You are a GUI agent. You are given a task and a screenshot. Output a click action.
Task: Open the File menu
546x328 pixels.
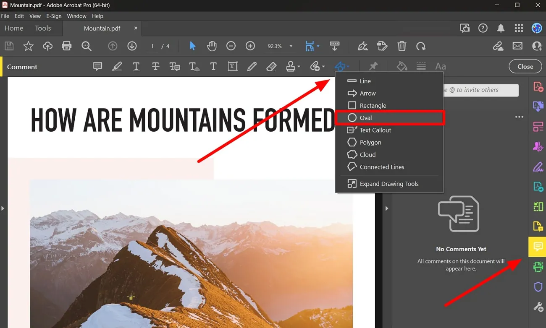click(5, 16)
